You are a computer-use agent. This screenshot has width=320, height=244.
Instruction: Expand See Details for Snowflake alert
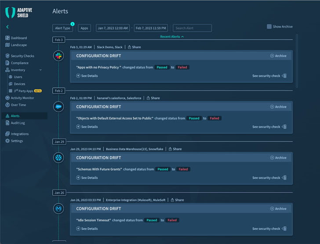click(87, 178)
